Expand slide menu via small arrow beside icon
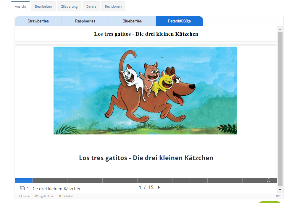Viewport: 289px width, 203px height. [27, 188]
